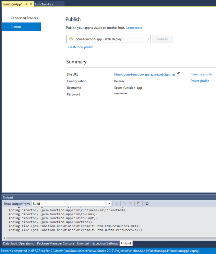Click the $pcm-function-app username value
This screenshot has width=216, height=254.
[128, 88]
